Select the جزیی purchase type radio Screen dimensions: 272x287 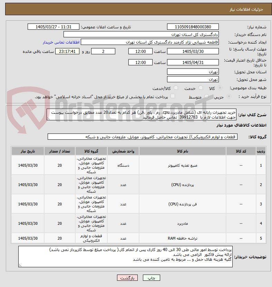229,96
